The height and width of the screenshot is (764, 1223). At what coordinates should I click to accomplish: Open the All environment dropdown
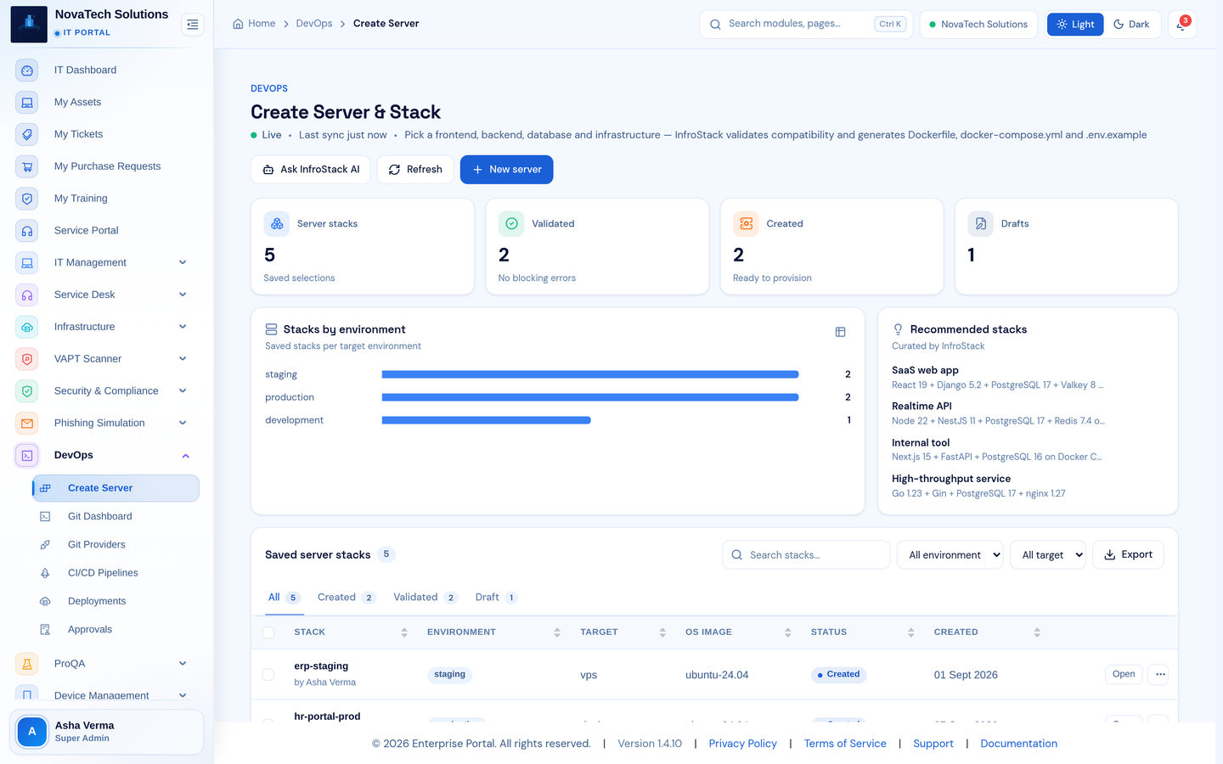950,555
